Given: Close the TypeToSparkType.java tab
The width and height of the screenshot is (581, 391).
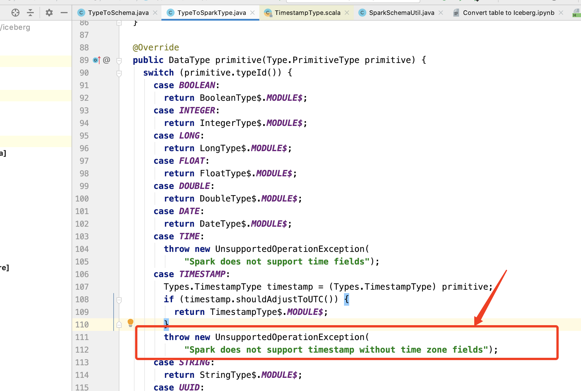Looking at the screenshot, I should tap(252, 13).
